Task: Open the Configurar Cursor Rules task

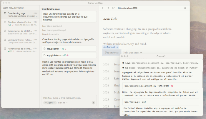Action: pos(20,41)
